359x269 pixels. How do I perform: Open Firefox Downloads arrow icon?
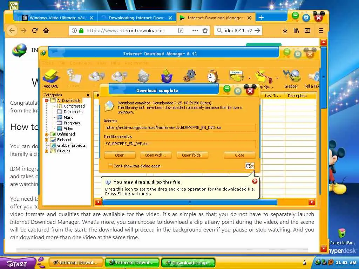coord(285,30)
